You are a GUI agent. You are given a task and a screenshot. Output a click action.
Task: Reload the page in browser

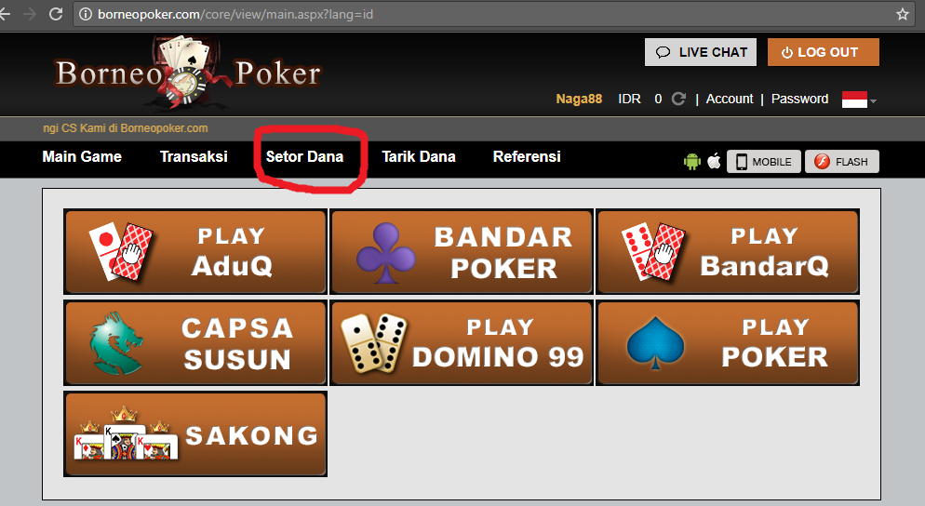point(56,14)
